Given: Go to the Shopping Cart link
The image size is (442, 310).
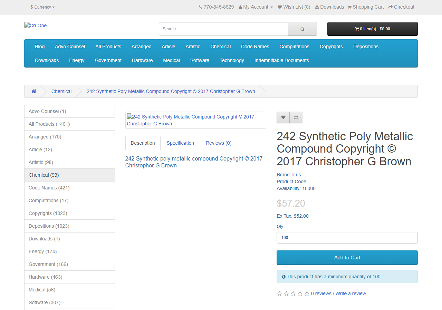Looking at the screenshot, I should pos(366,7).
